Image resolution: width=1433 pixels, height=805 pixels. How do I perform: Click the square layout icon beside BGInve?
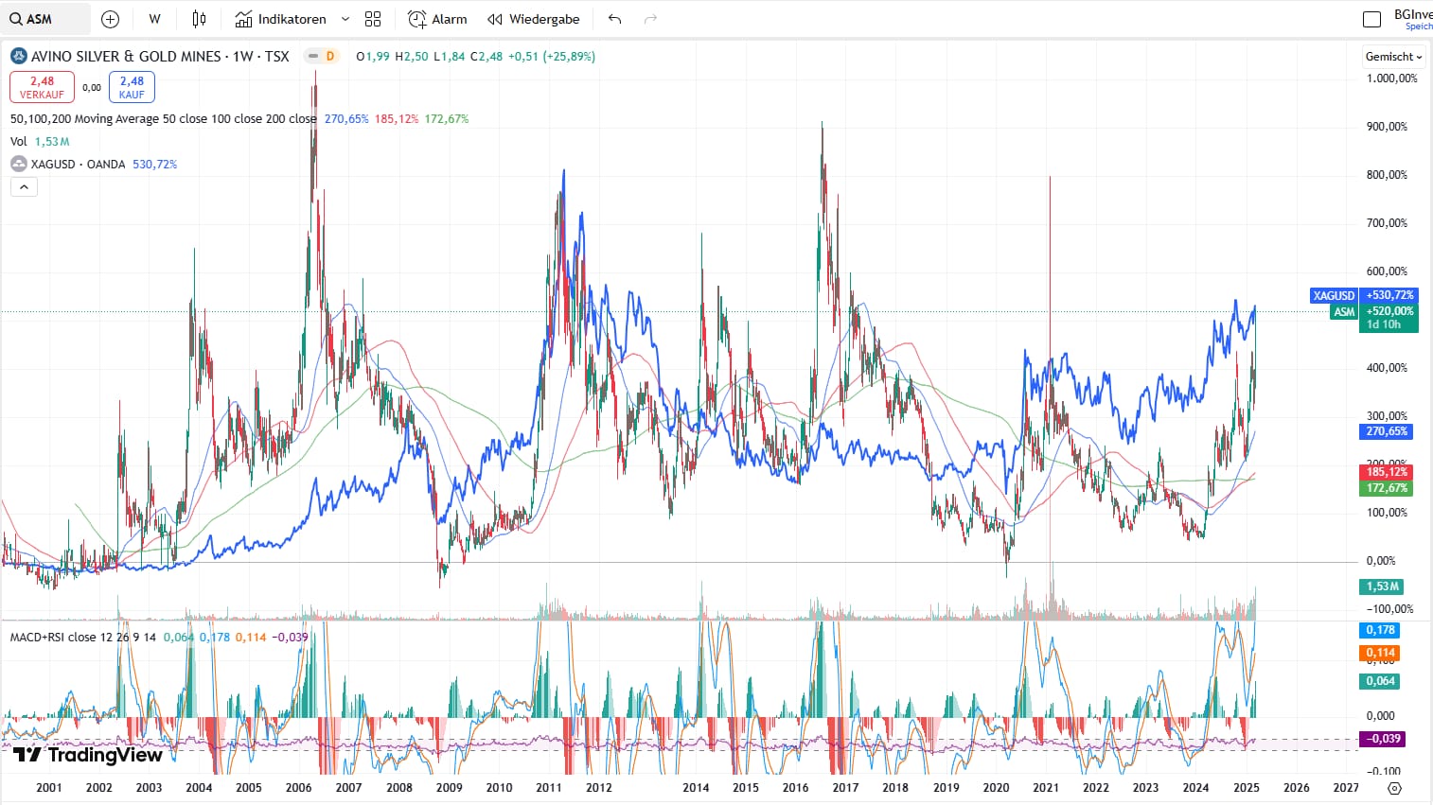pos(1371,19)
